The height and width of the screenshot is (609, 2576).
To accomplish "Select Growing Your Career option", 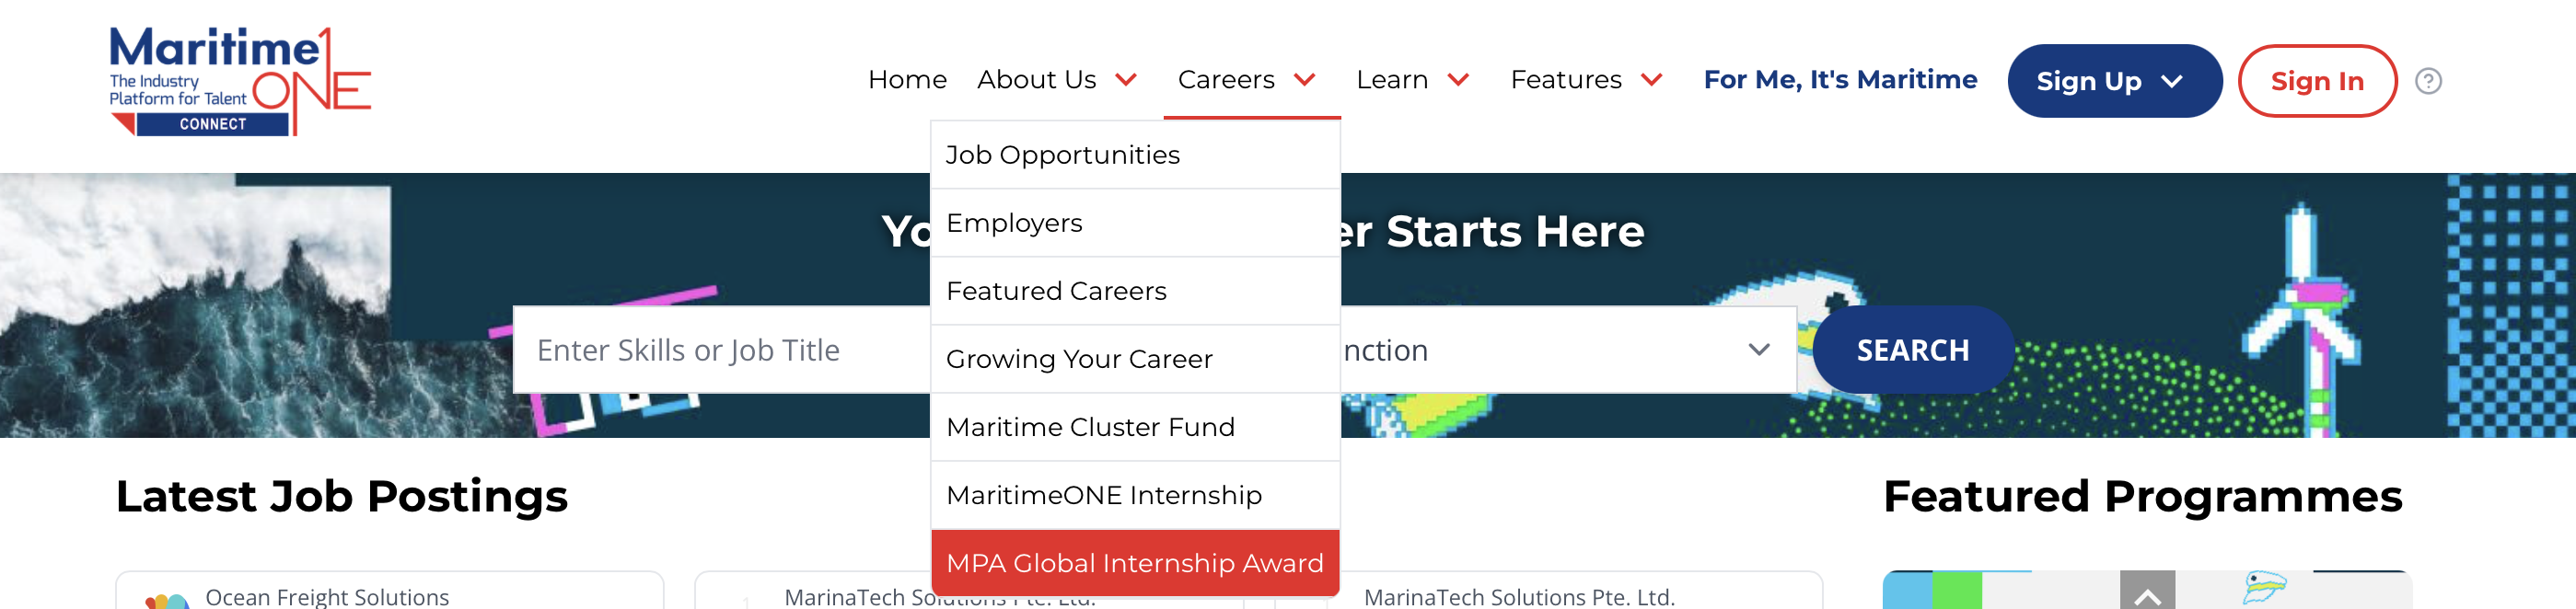I will (x=1079, y=359).
